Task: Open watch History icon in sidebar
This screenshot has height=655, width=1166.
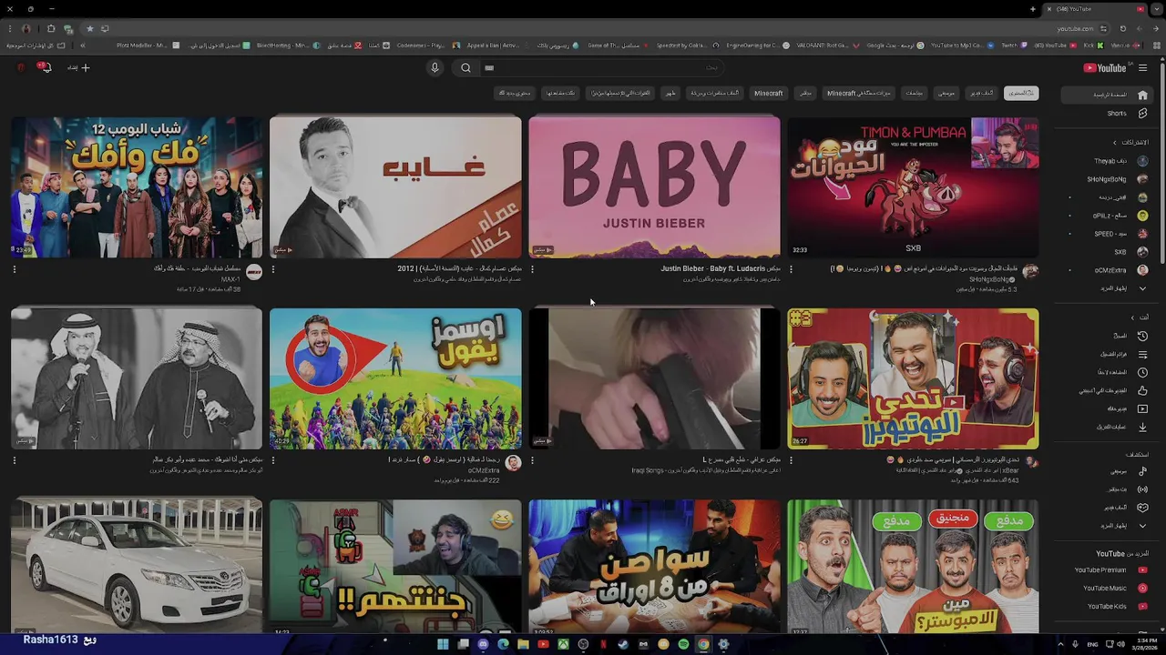Action: click(1142, 336)
